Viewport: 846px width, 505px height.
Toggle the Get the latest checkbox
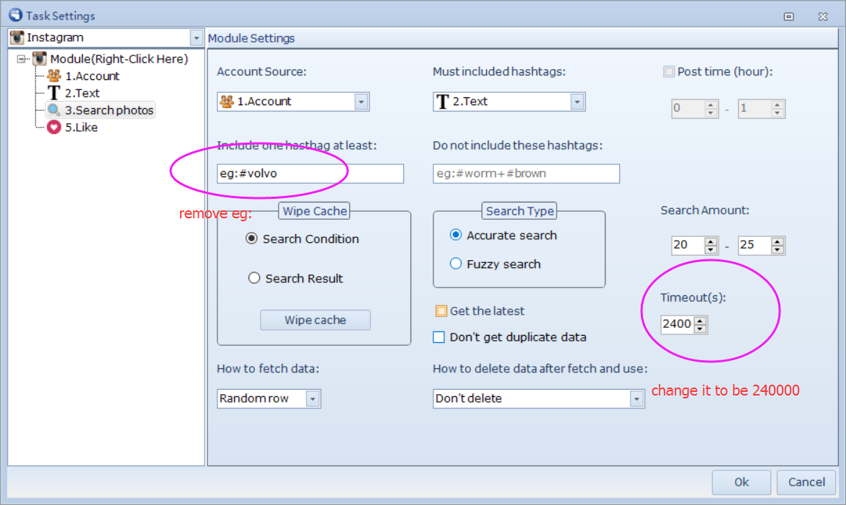click(x=441, y=311)
